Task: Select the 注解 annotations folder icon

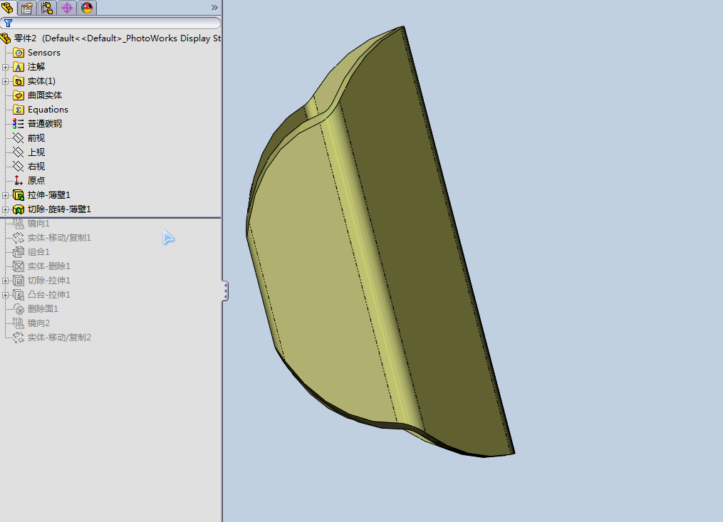Action: [19, 67]
